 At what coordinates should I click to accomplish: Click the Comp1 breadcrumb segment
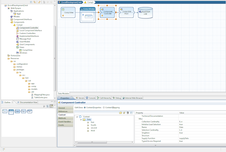(89, 2)
